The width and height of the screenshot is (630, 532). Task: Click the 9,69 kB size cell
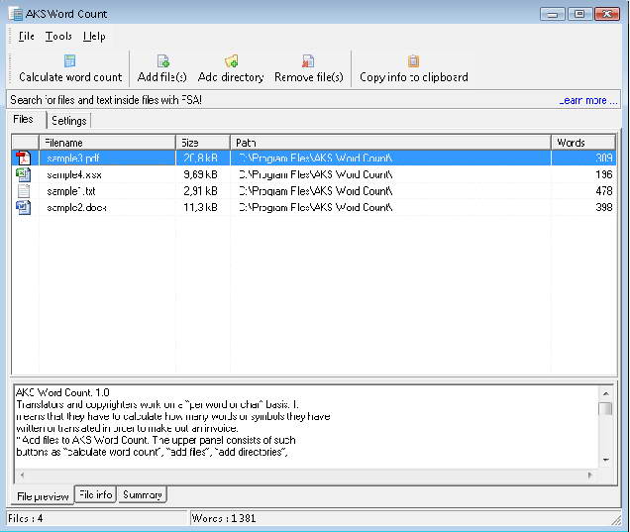(200, 174)
